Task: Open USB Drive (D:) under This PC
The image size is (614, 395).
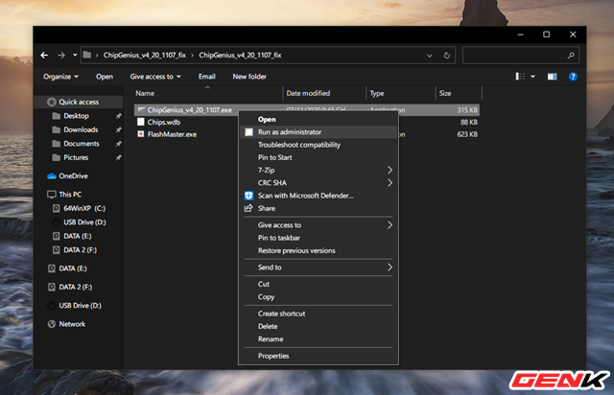Action: [x=84, y=222]
